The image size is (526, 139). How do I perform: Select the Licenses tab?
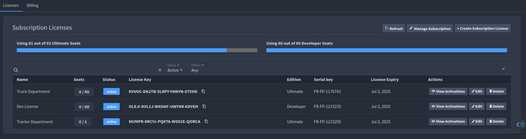pyautogui.click(x=11, y=5)
